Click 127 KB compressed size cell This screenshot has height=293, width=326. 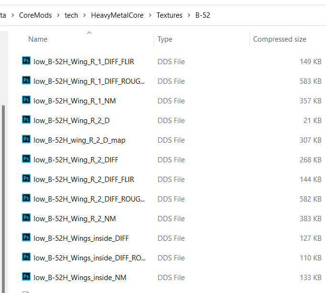[311, 238]
